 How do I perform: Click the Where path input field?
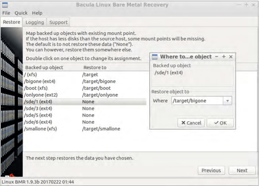click(197, 101)
